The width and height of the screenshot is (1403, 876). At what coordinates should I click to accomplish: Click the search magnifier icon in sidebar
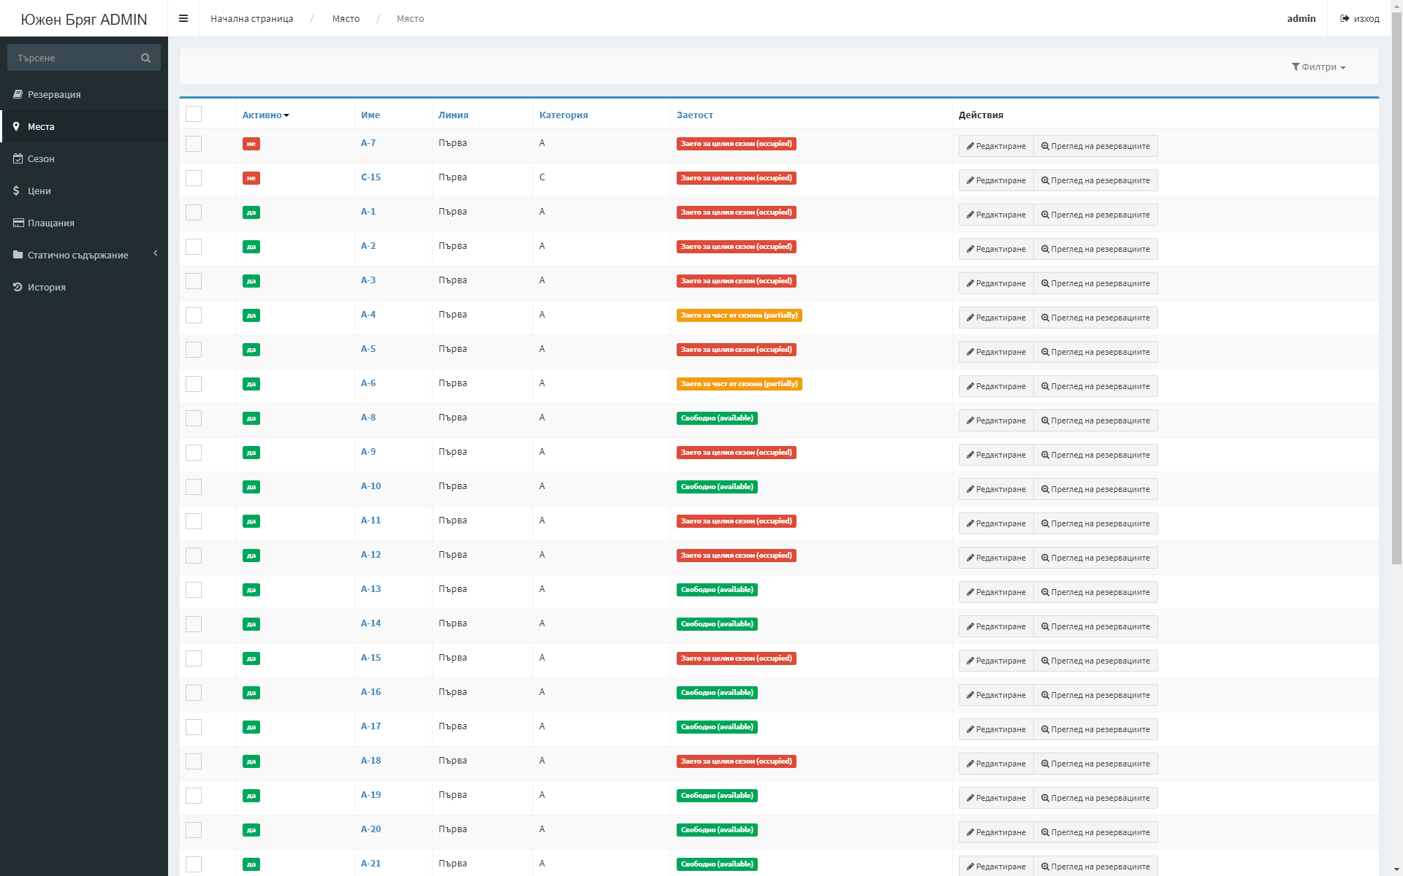coord(145,58)
